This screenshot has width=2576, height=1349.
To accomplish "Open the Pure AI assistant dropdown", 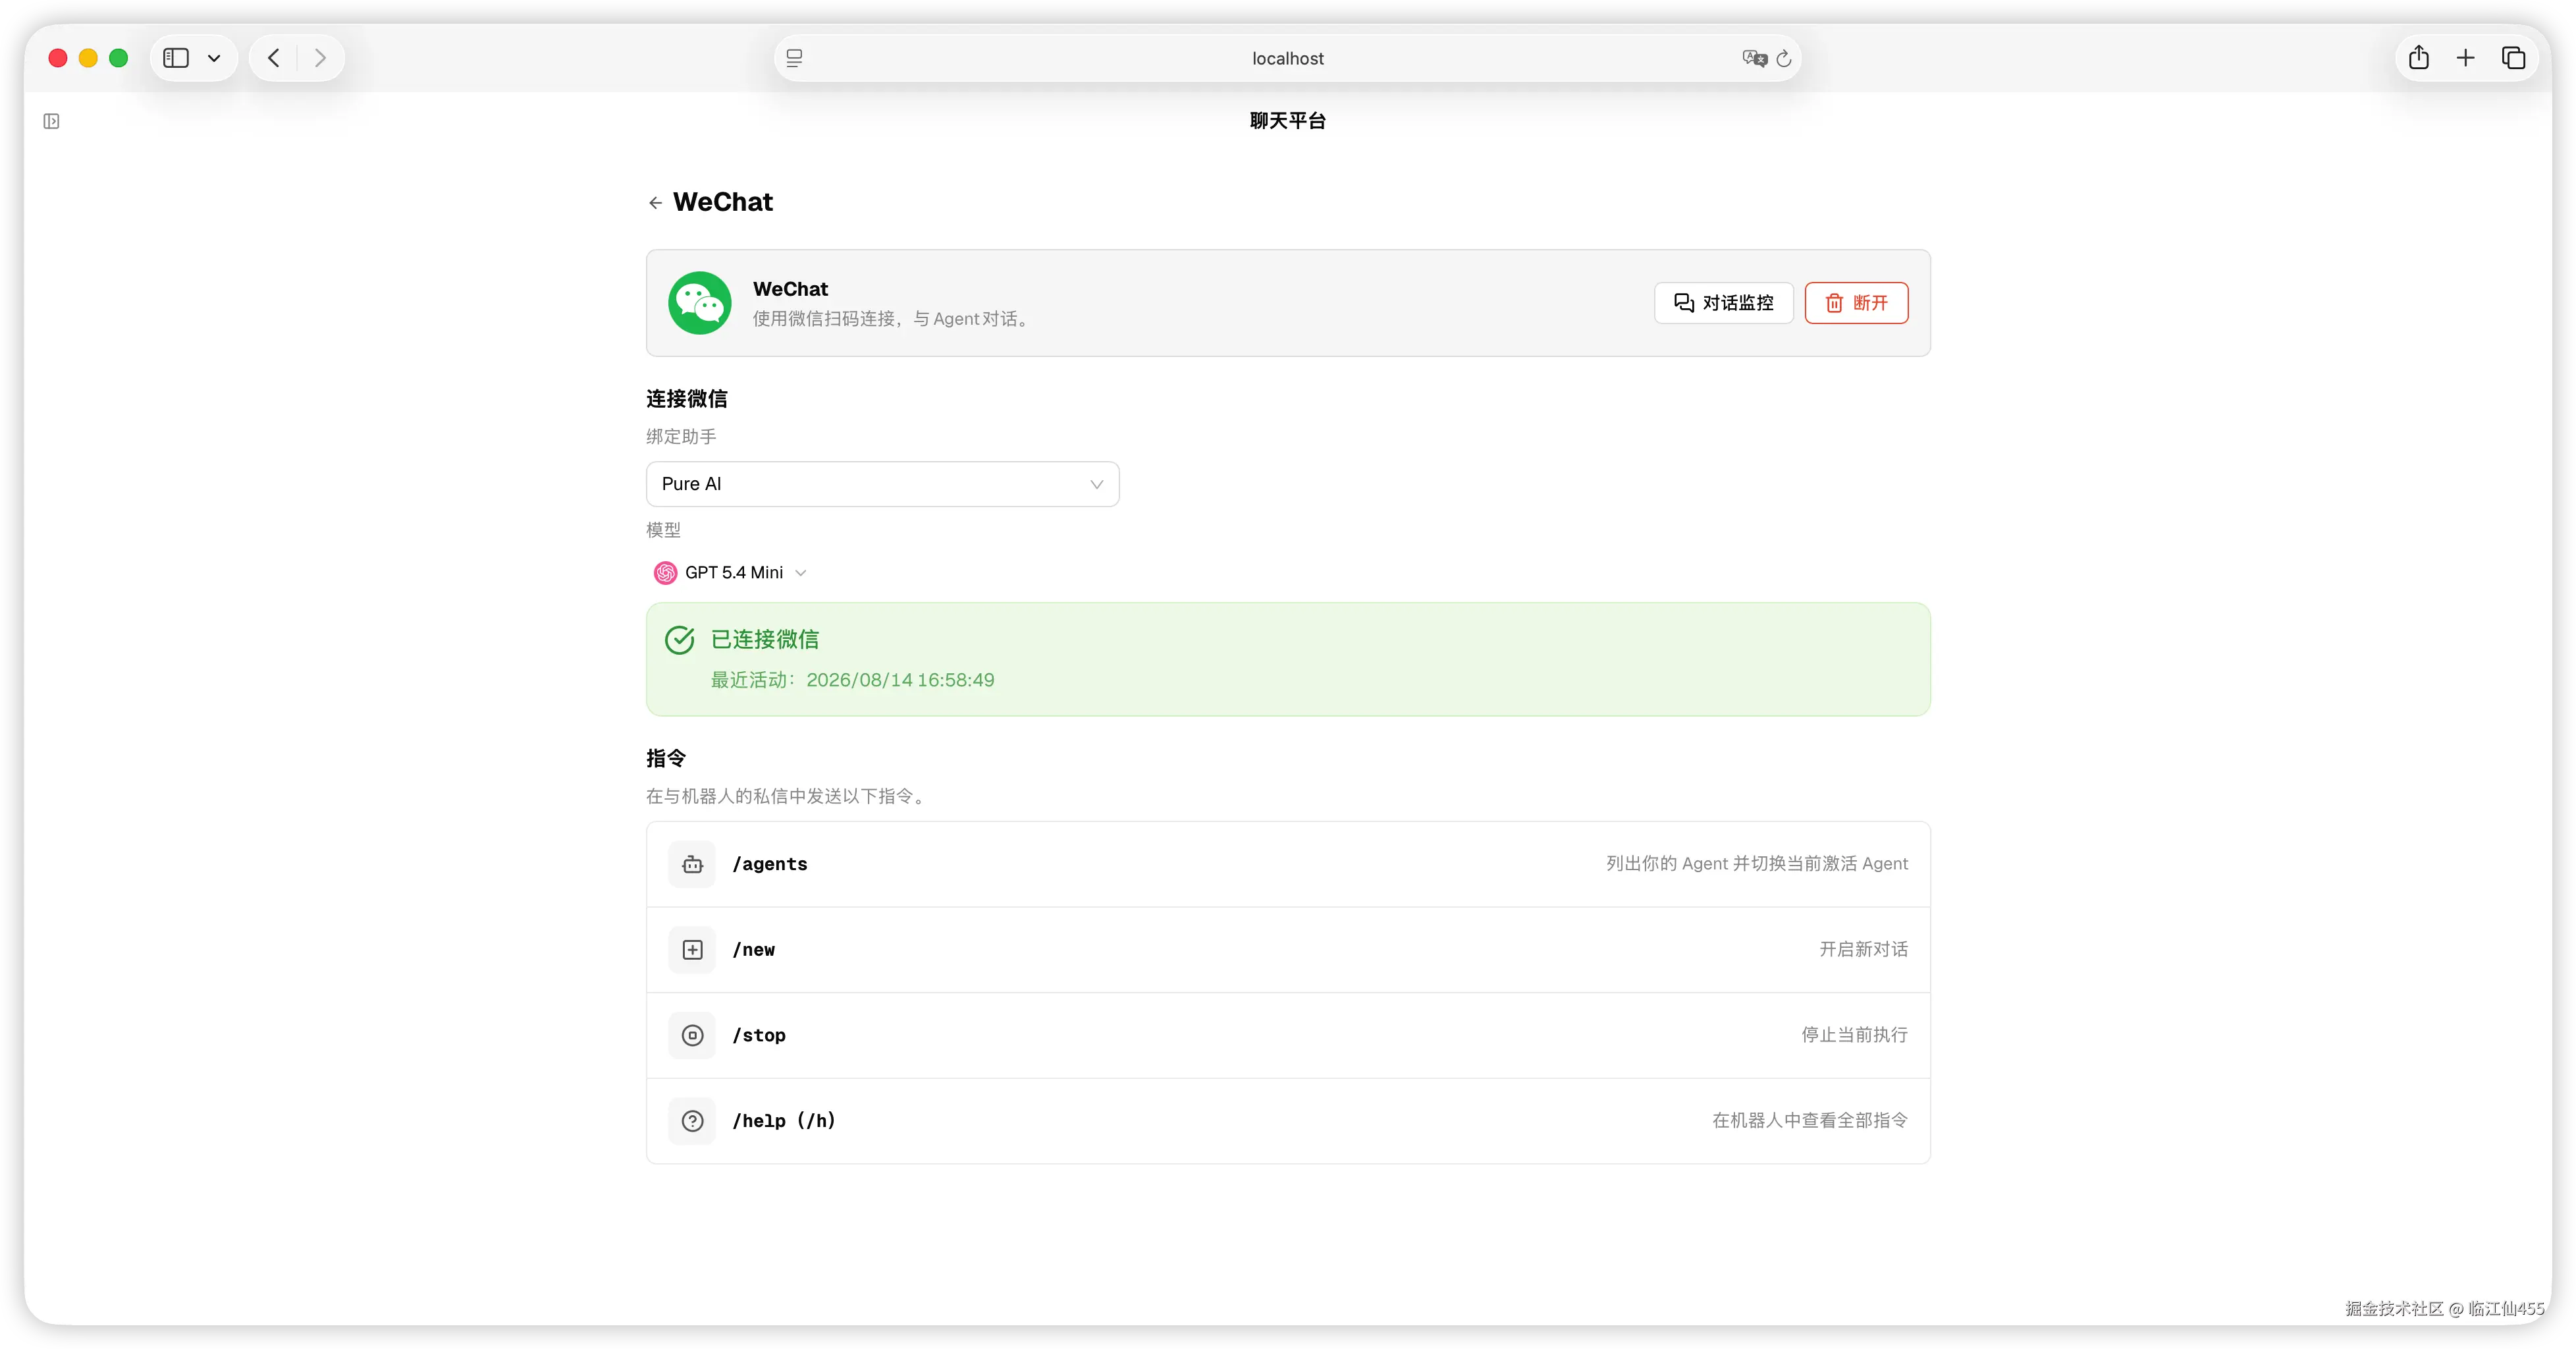I will coord(882,484).
